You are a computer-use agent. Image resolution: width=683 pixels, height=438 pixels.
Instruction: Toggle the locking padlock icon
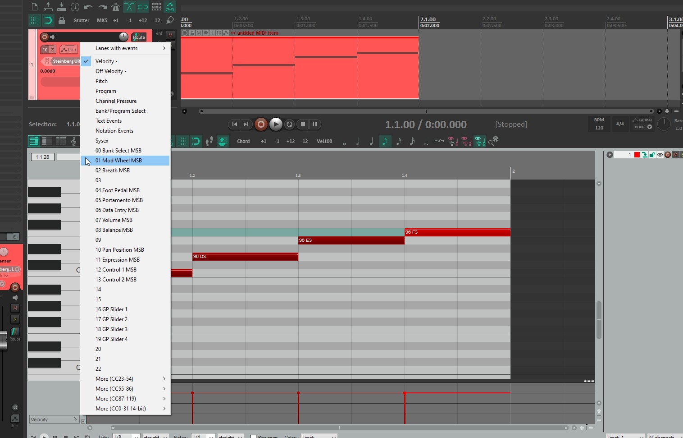62,20
